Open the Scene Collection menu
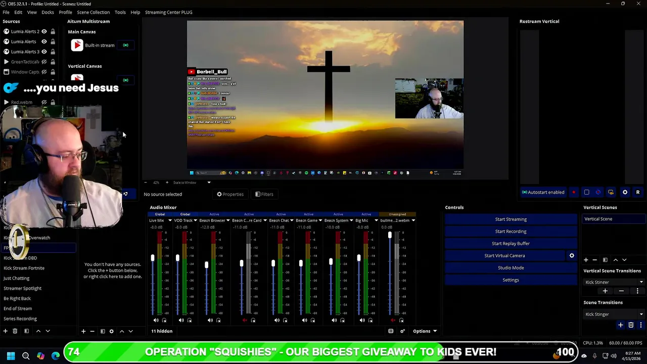The image size is (647, 364). click(x=93, y=12)
